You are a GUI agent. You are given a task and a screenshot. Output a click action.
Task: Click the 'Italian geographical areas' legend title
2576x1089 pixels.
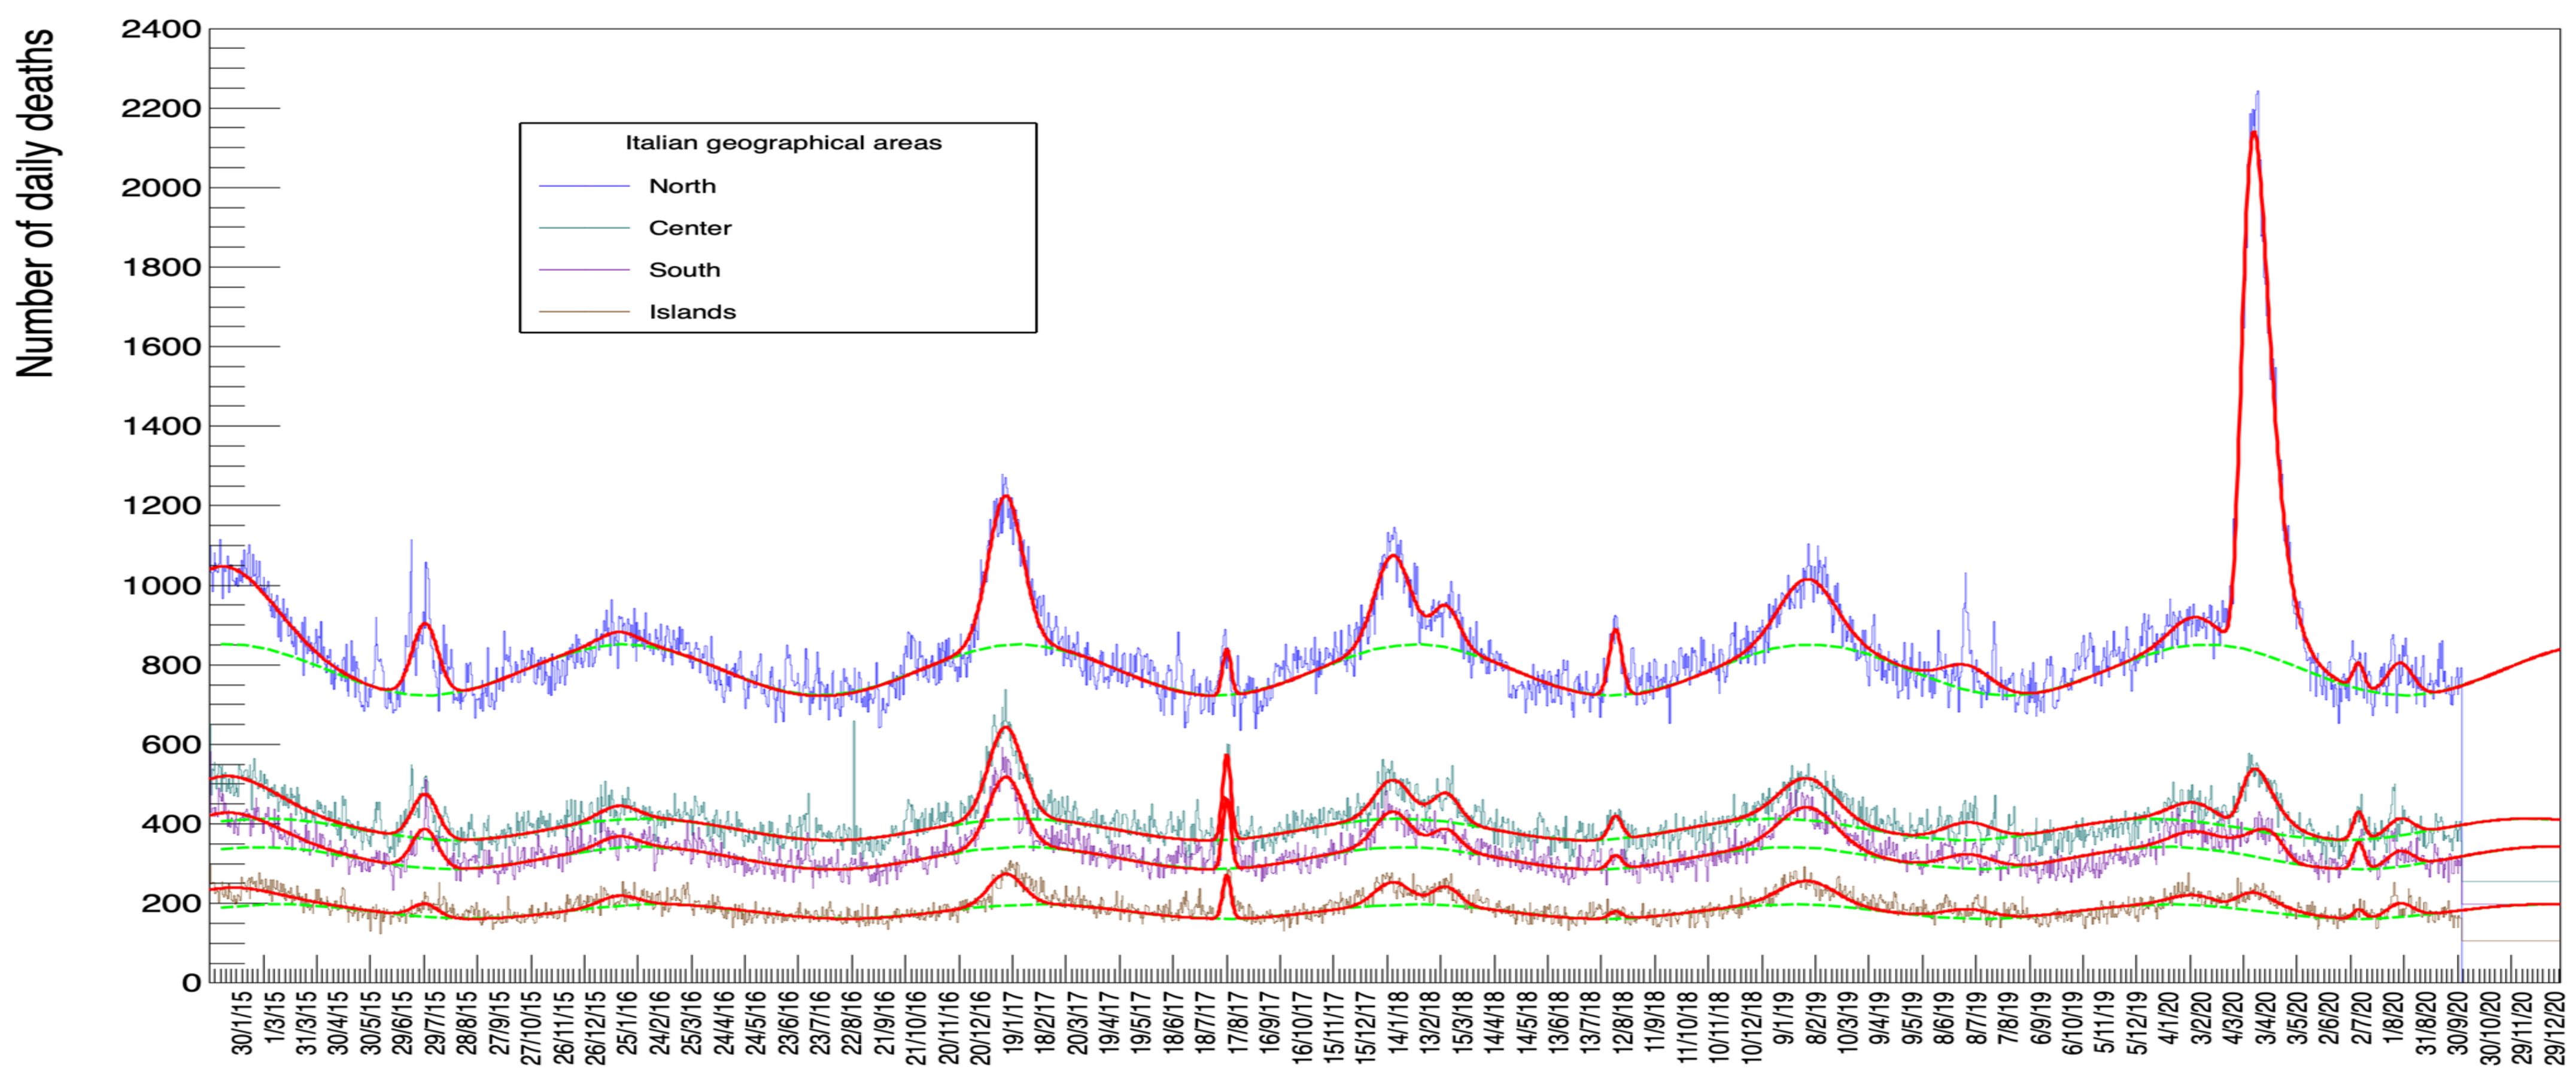pyautogui.click(x=783, y=143)
